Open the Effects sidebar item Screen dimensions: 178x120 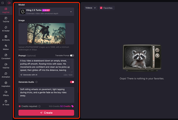tap(6, 93)
